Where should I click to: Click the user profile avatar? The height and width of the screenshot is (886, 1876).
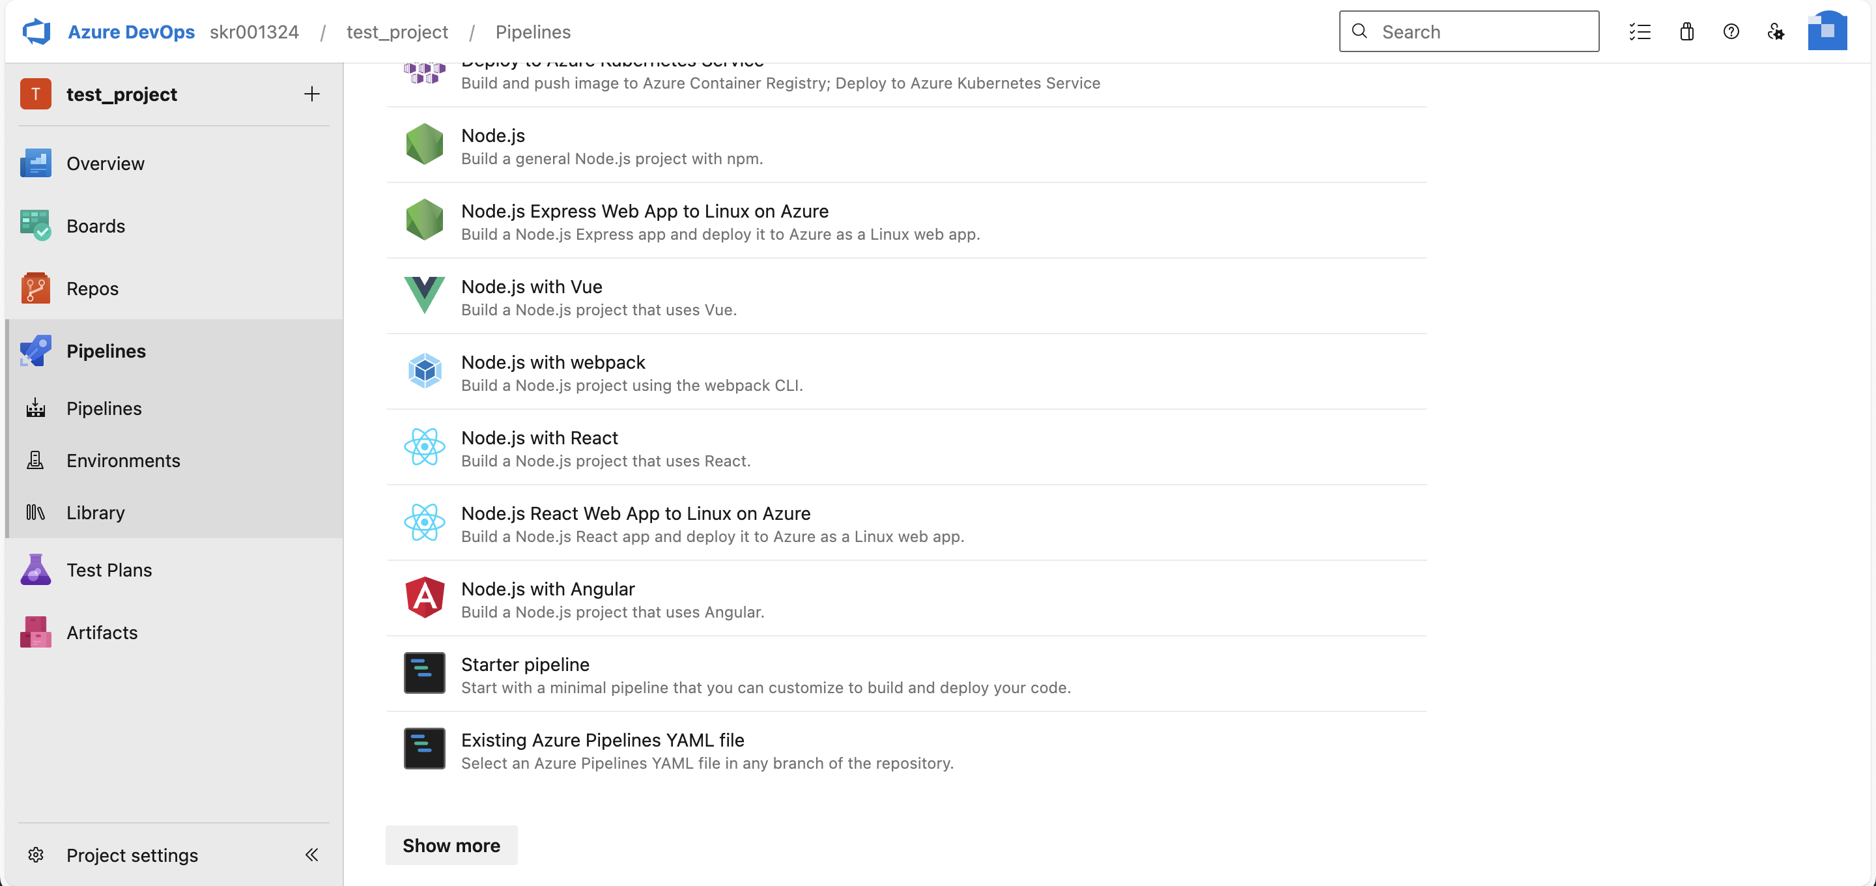1826,31
